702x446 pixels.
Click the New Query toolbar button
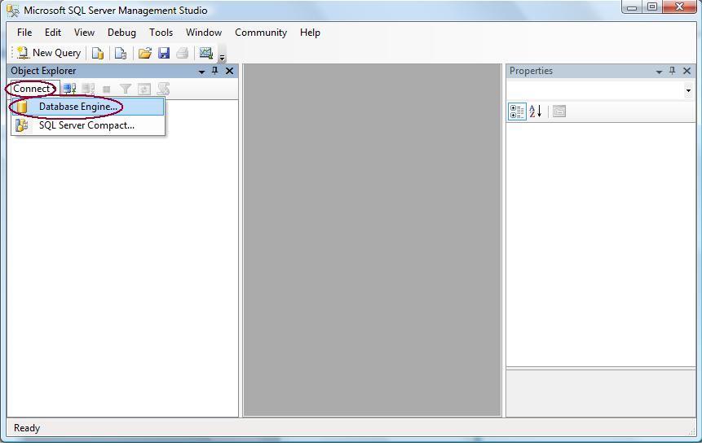pos(49,53)
